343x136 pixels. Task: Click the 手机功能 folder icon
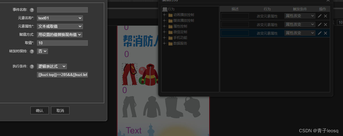coord(170,38)
